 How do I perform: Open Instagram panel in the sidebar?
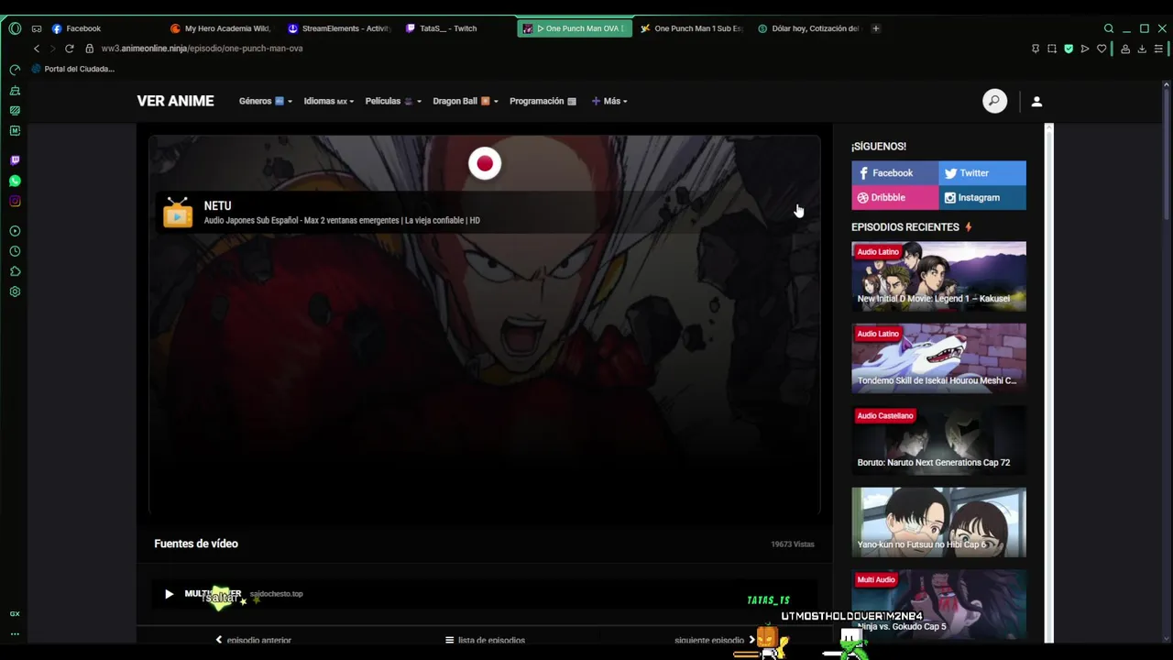(x=15, y=201)
